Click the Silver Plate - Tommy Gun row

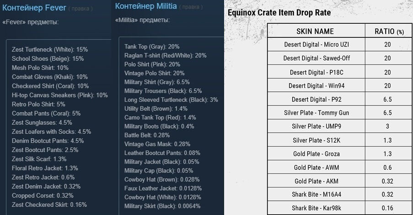339,113
